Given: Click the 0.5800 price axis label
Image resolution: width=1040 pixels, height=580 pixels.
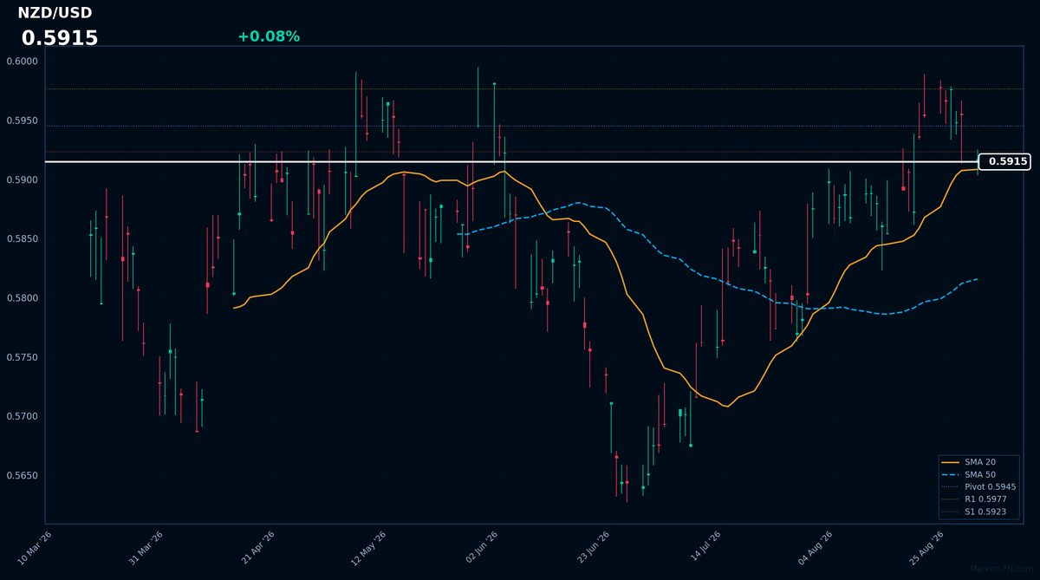Looking at the screenshot, I should click(23, 298).
